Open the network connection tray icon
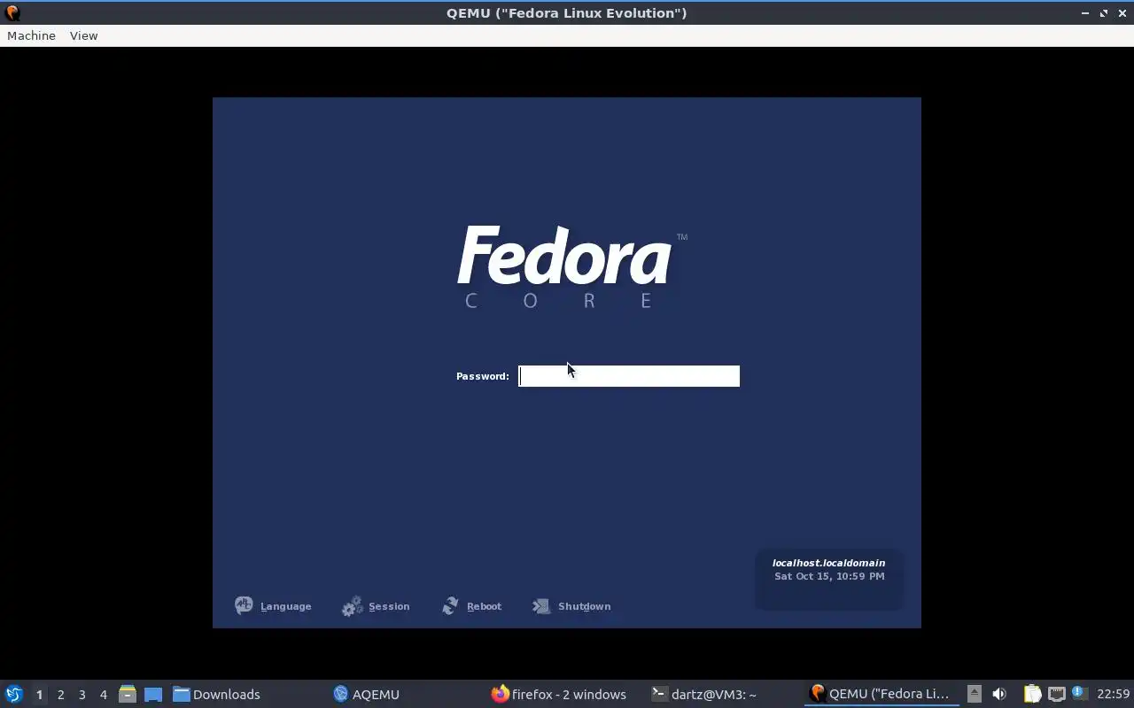 1056,694
